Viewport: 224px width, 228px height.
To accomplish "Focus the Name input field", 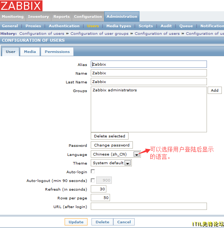I will point(149,73).
